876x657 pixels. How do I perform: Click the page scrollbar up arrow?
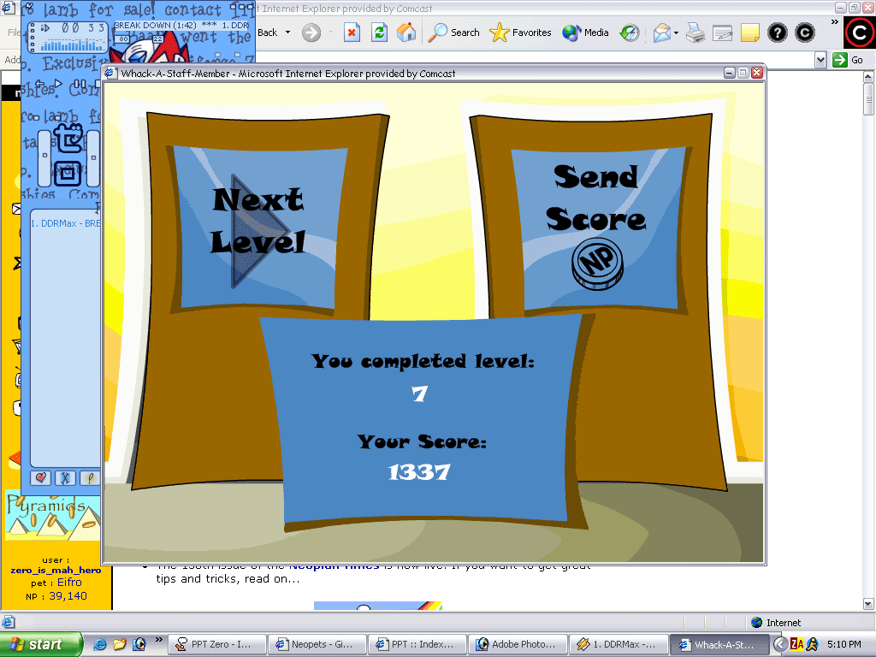(868, 76)
